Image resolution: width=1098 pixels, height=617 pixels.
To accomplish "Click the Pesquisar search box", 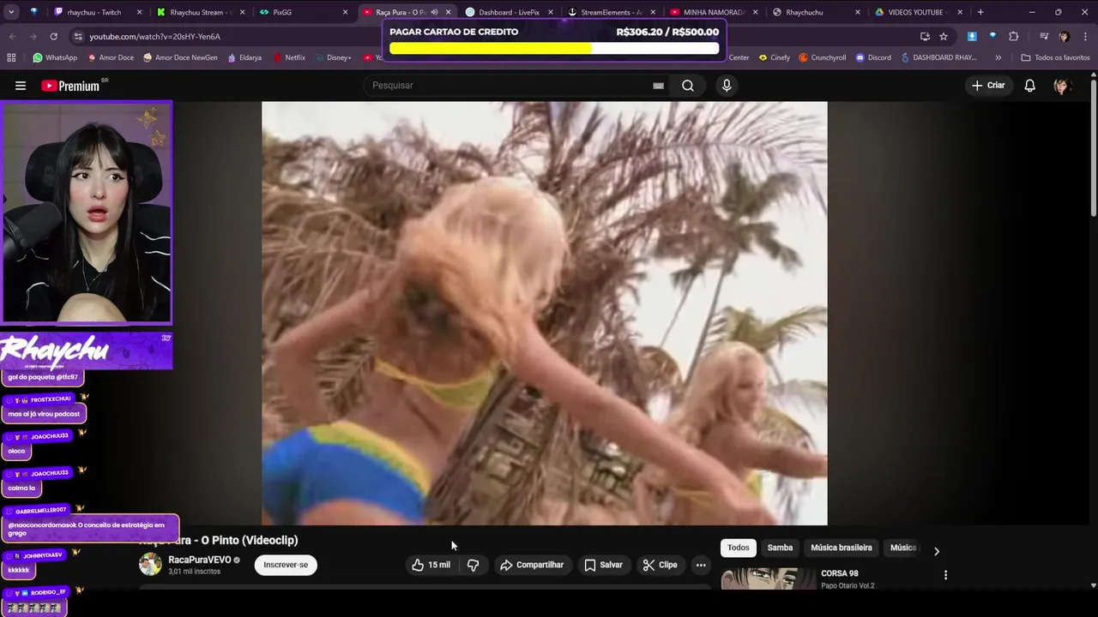I will (x=510, y=86).
